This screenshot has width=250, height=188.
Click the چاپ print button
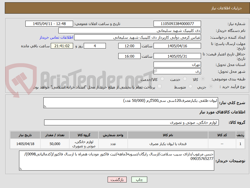point(139,180)
